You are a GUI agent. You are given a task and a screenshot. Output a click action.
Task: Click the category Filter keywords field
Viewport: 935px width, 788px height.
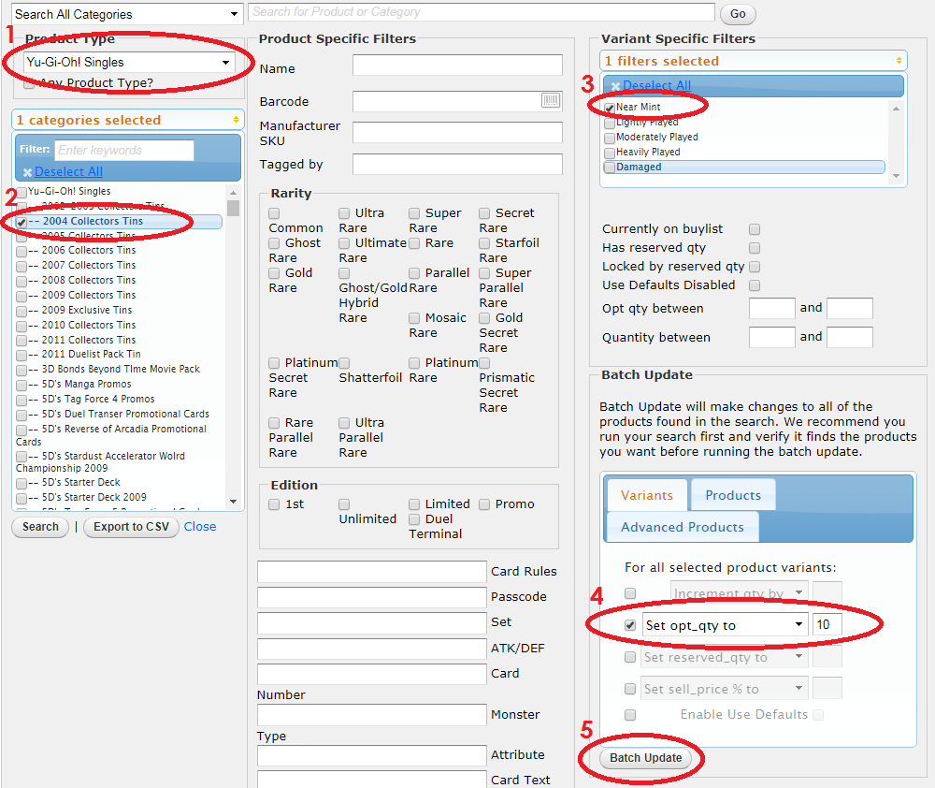click(124, 150)
